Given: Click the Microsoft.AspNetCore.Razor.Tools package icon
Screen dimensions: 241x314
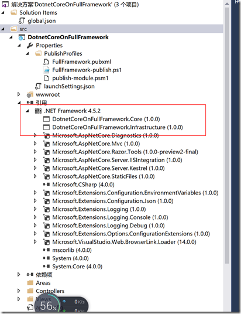Looking at the screenshot, I should point(46,152).
